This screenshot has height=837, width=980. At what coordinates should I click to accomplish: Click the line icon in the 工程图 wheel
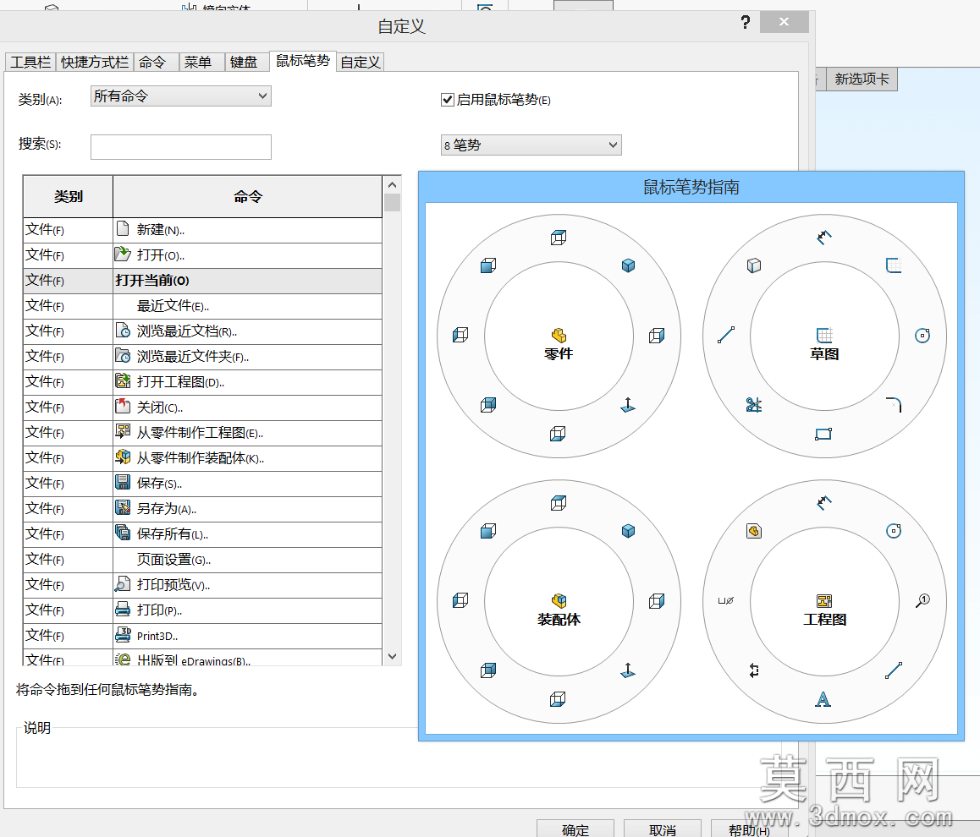[894, 670]
